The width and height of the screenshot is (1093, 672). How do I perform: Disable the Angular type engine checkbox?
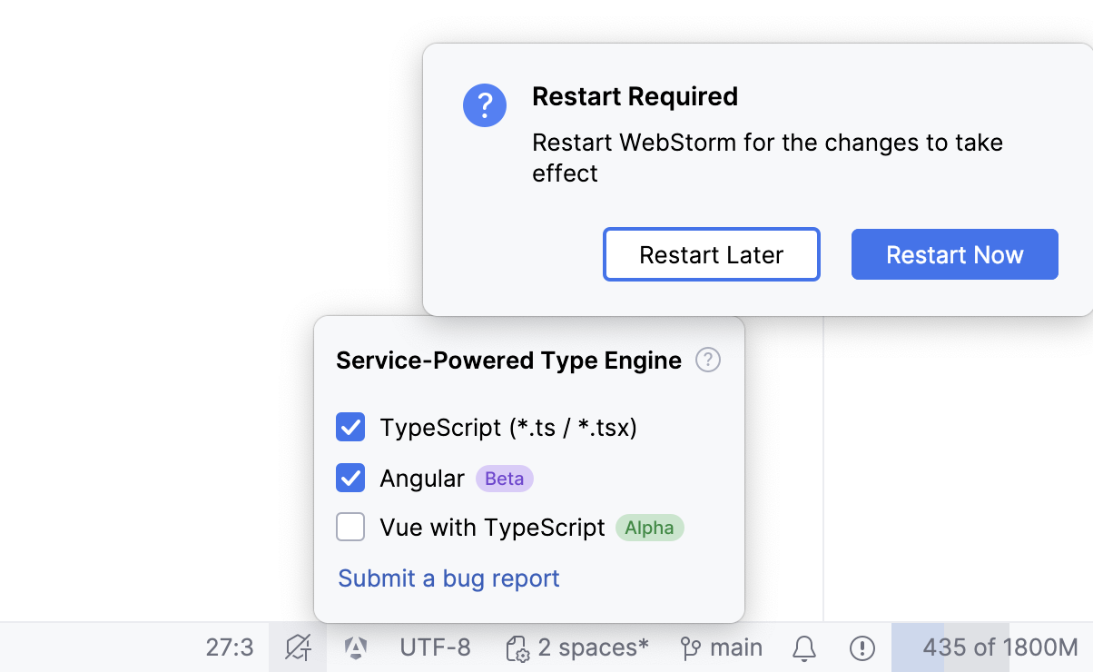coord(350,478)
